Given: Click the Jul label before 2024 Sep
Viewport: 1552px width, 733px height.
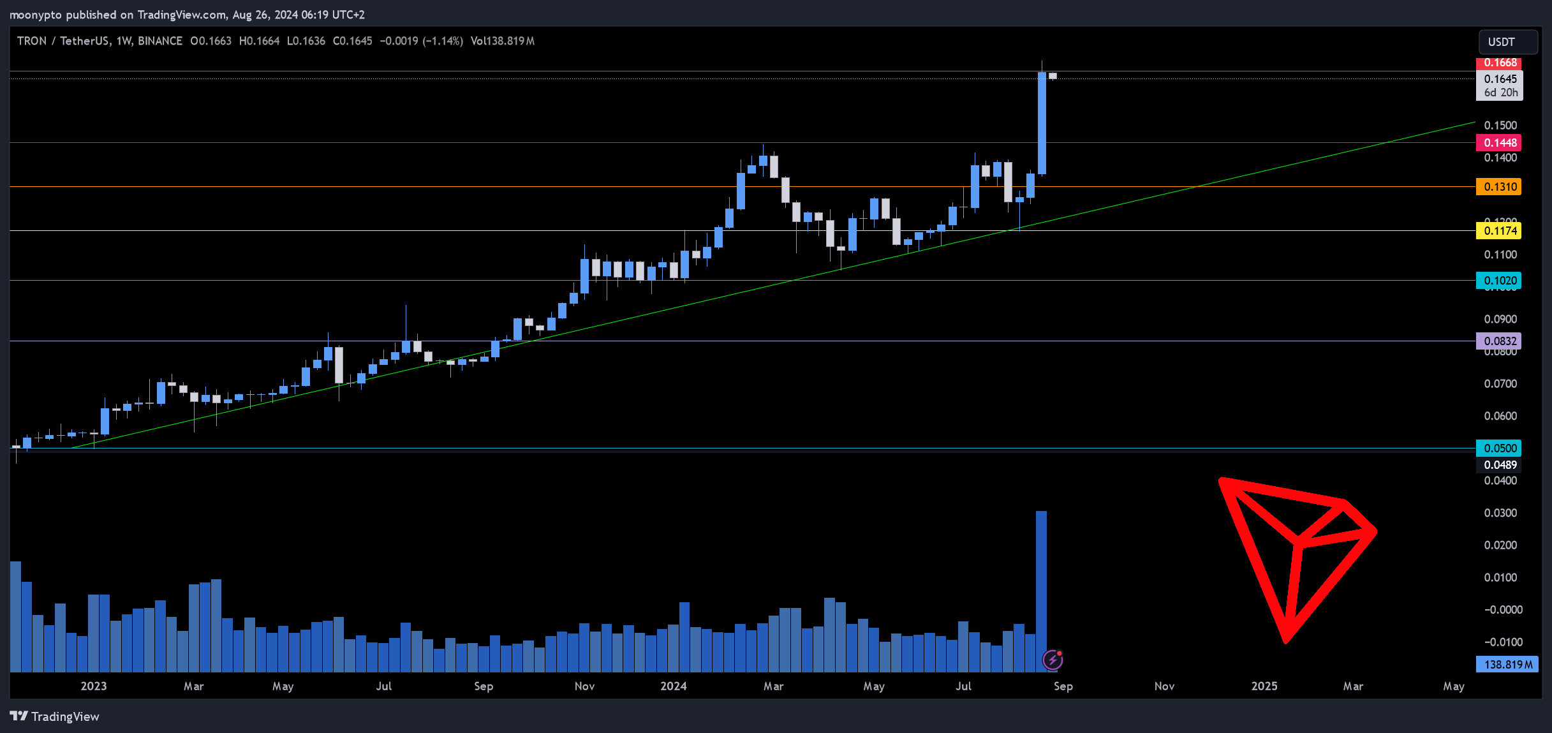Looking at the screenshot, I should coord(964,686).
